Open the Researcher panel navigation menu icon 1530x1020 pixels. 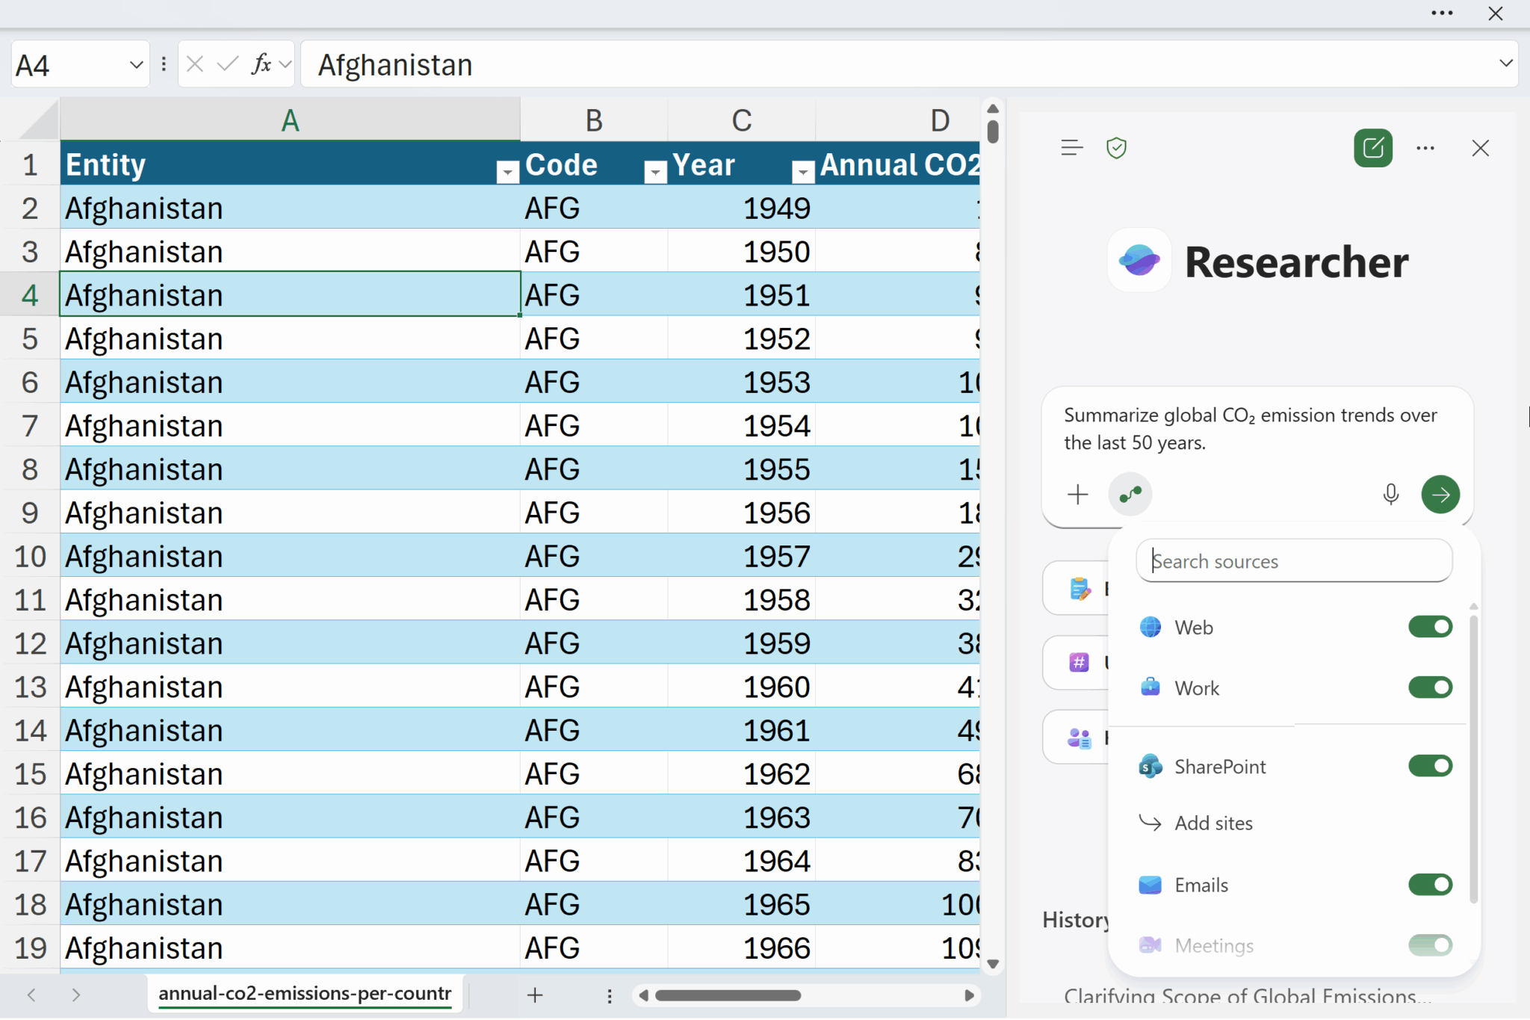[1071, 148]
